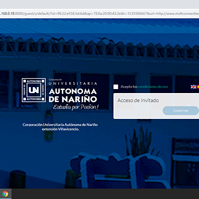
Task: Switch language with the Spanish flag icon
Action: [198, 87]
